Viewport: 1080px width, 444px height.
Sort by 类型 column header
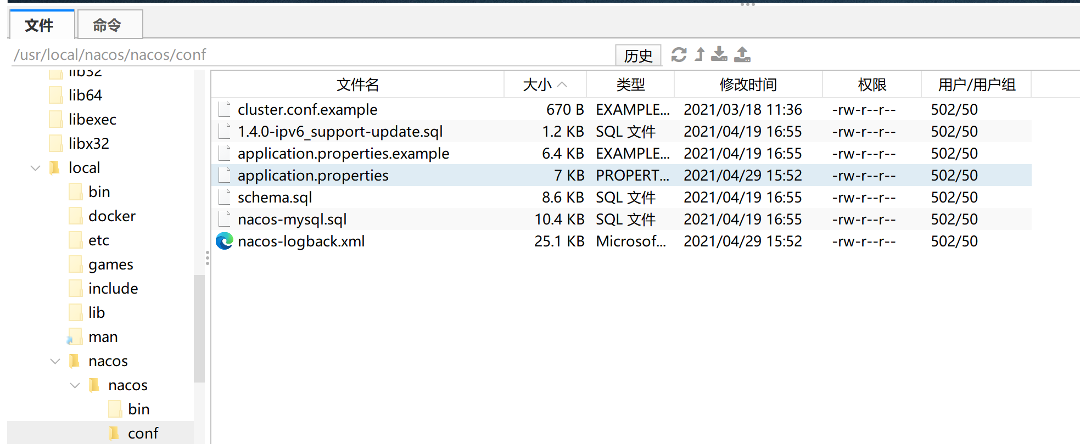[x=630, y=85]
